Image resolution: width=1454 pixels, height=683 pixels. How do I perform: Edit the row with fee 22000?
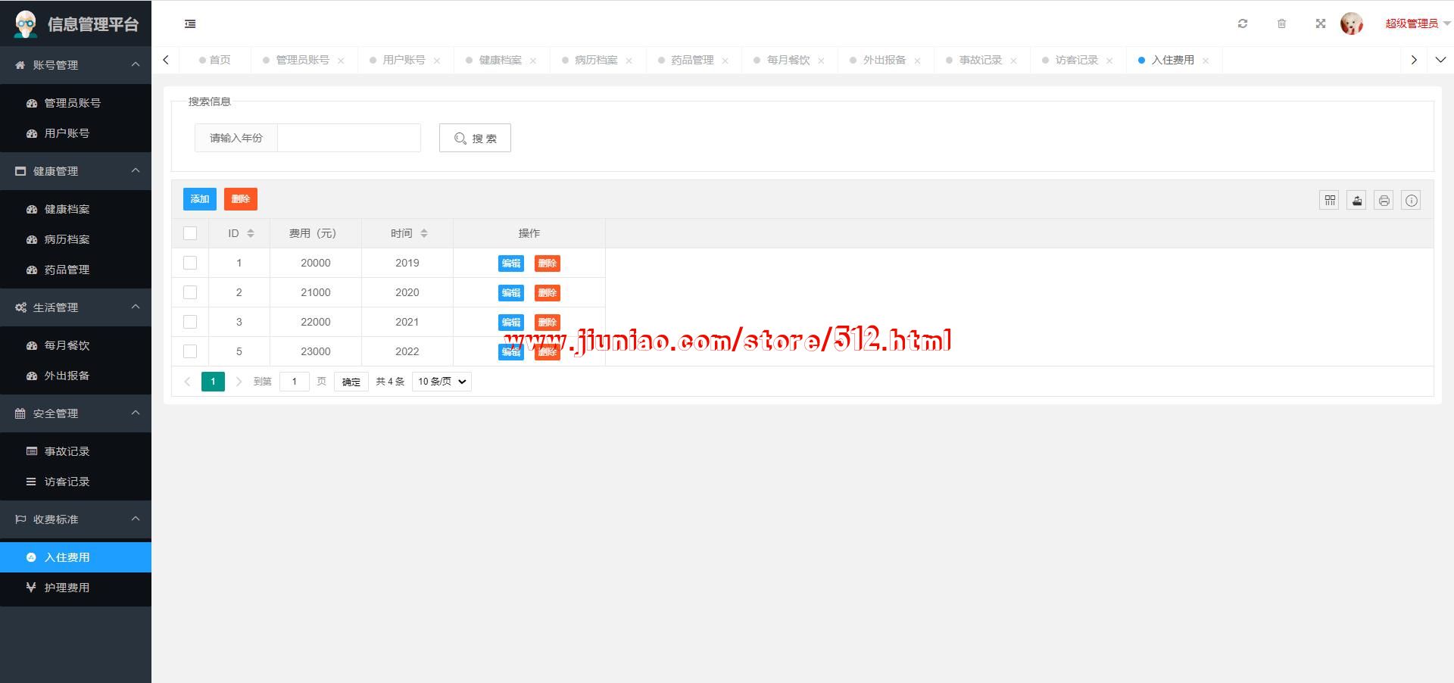511,323
